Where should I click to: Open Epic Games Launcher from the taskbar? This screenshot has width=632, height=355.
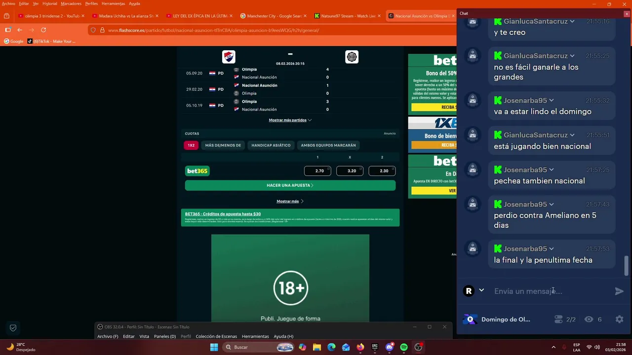pyautogui.click(x=375, y=347)
